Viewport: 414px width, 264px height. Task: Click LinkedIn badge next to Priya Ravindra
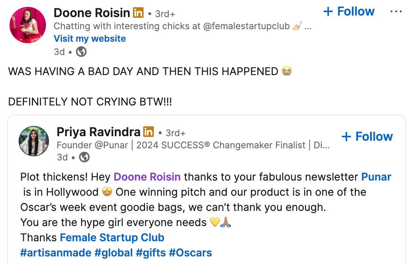149,132
